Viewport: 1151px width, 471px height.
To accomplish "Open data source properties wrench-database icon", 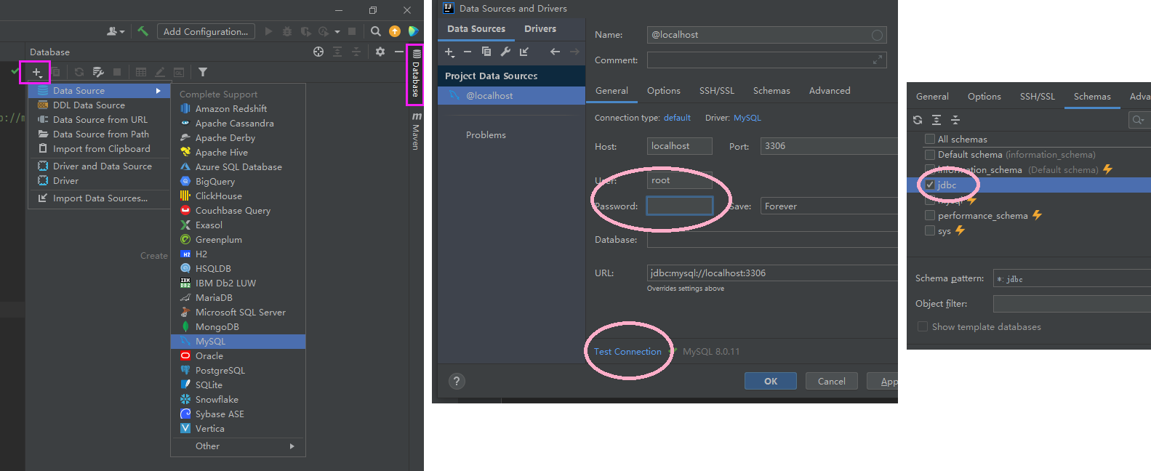I will (x=98, y=72).
